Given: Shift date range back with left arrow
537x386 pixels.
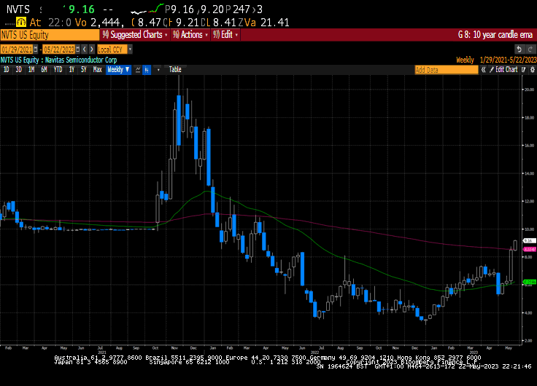Looking at the screenshot, I should (x=85, y=50).
